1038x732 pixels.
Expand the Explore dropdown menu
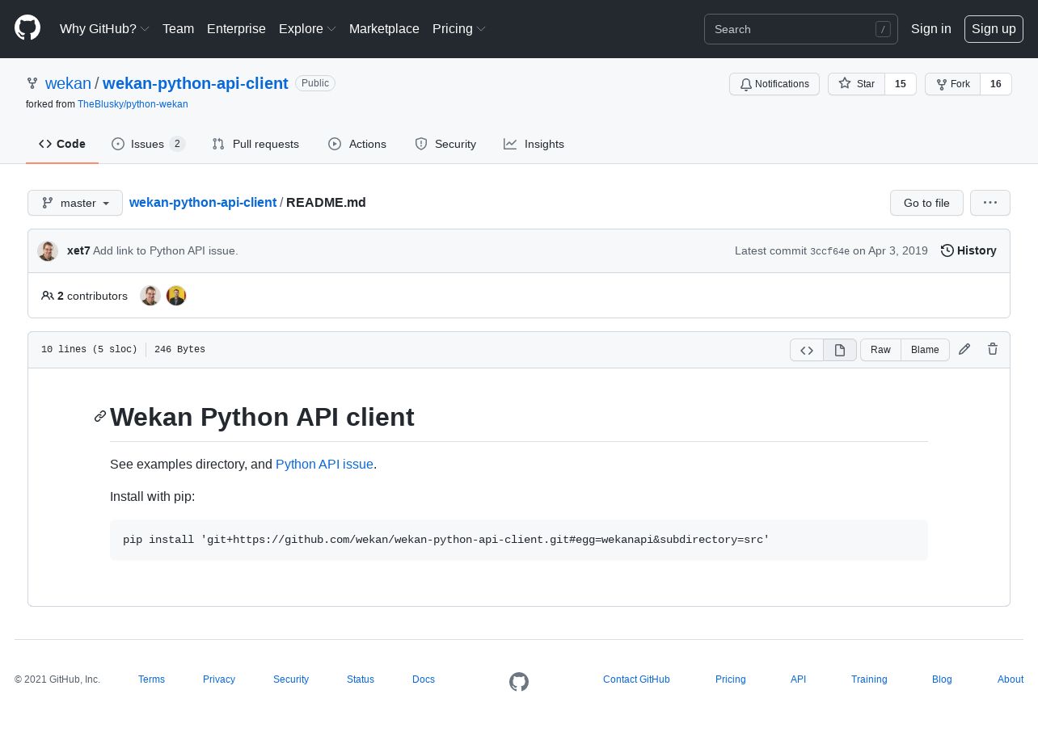pos(307,29)
